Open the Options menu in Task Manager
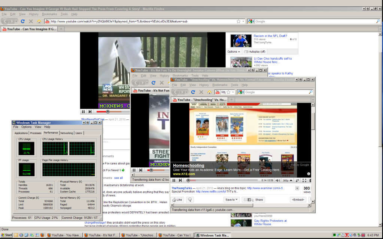The width and height of the screenshot is (383, 239). (26, 127)
